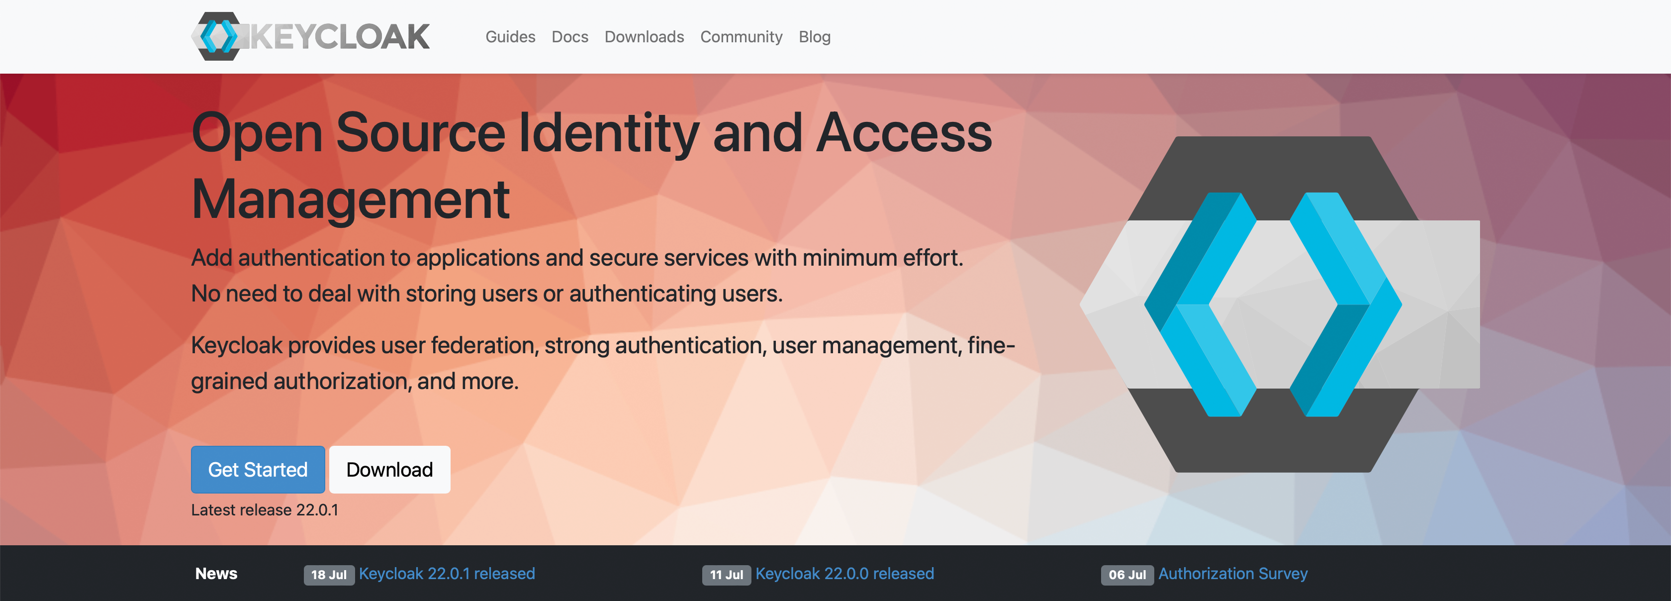
Task: Click the Keycloak logo in header
Action: click(x=310, y=36)
